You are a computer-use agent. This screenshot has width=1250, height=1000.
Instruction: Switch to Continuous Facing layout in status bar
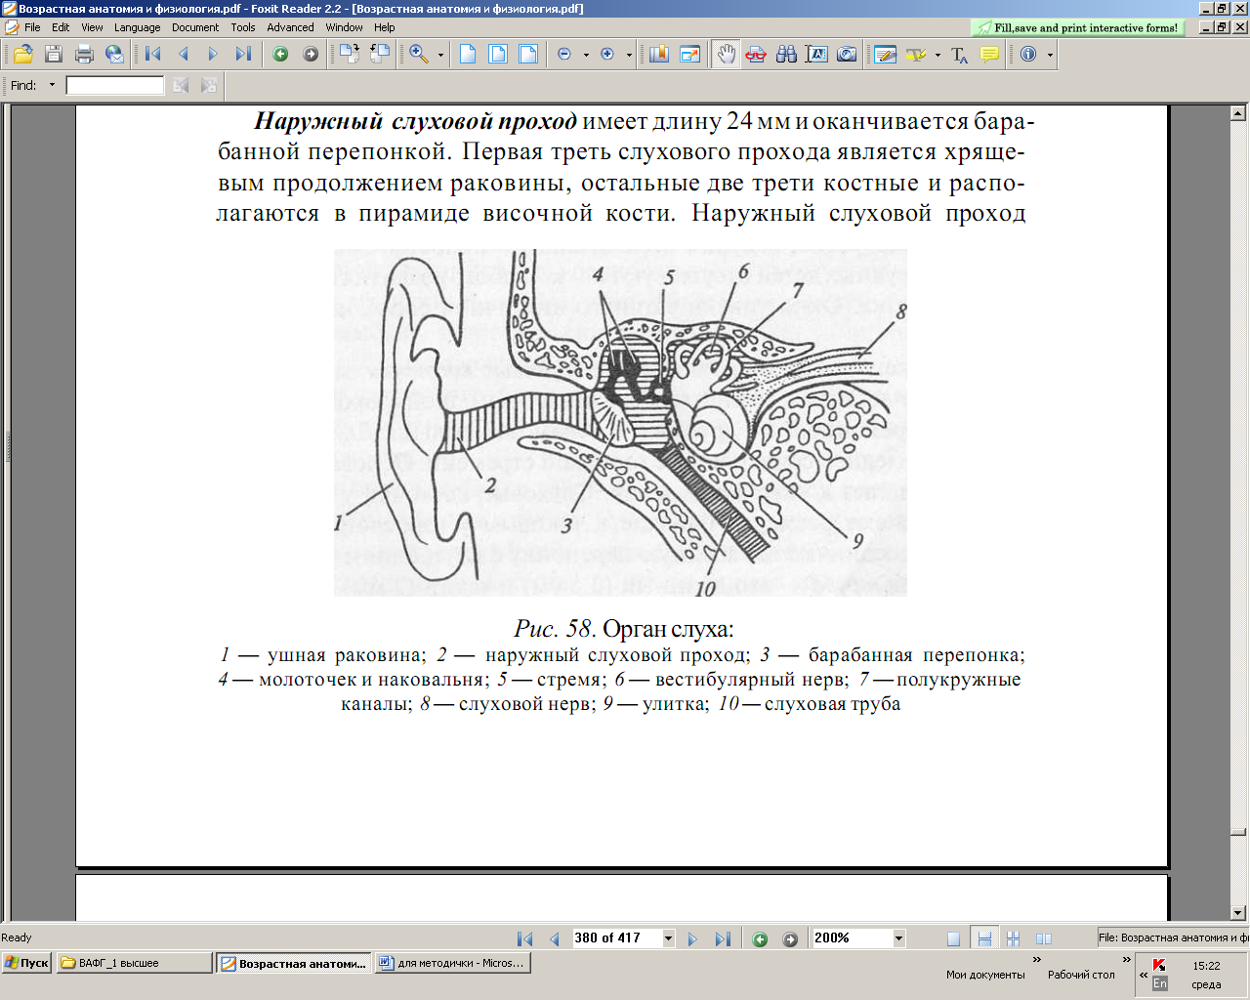click(1014, 938)
